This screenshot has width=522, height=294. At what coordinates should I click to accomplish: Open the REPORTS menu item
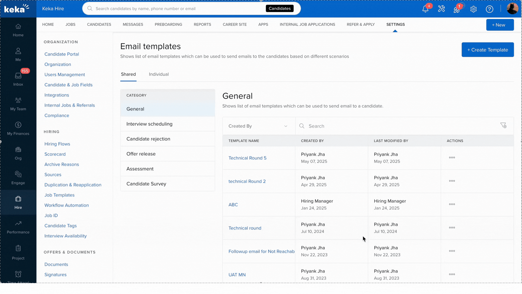tap(202, 24)
